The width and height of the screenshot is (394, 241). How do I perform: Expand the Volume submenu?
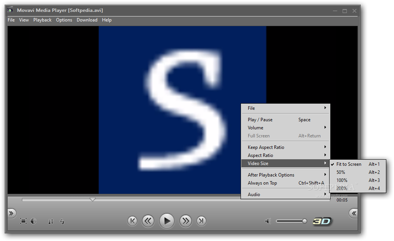[285, 128]
